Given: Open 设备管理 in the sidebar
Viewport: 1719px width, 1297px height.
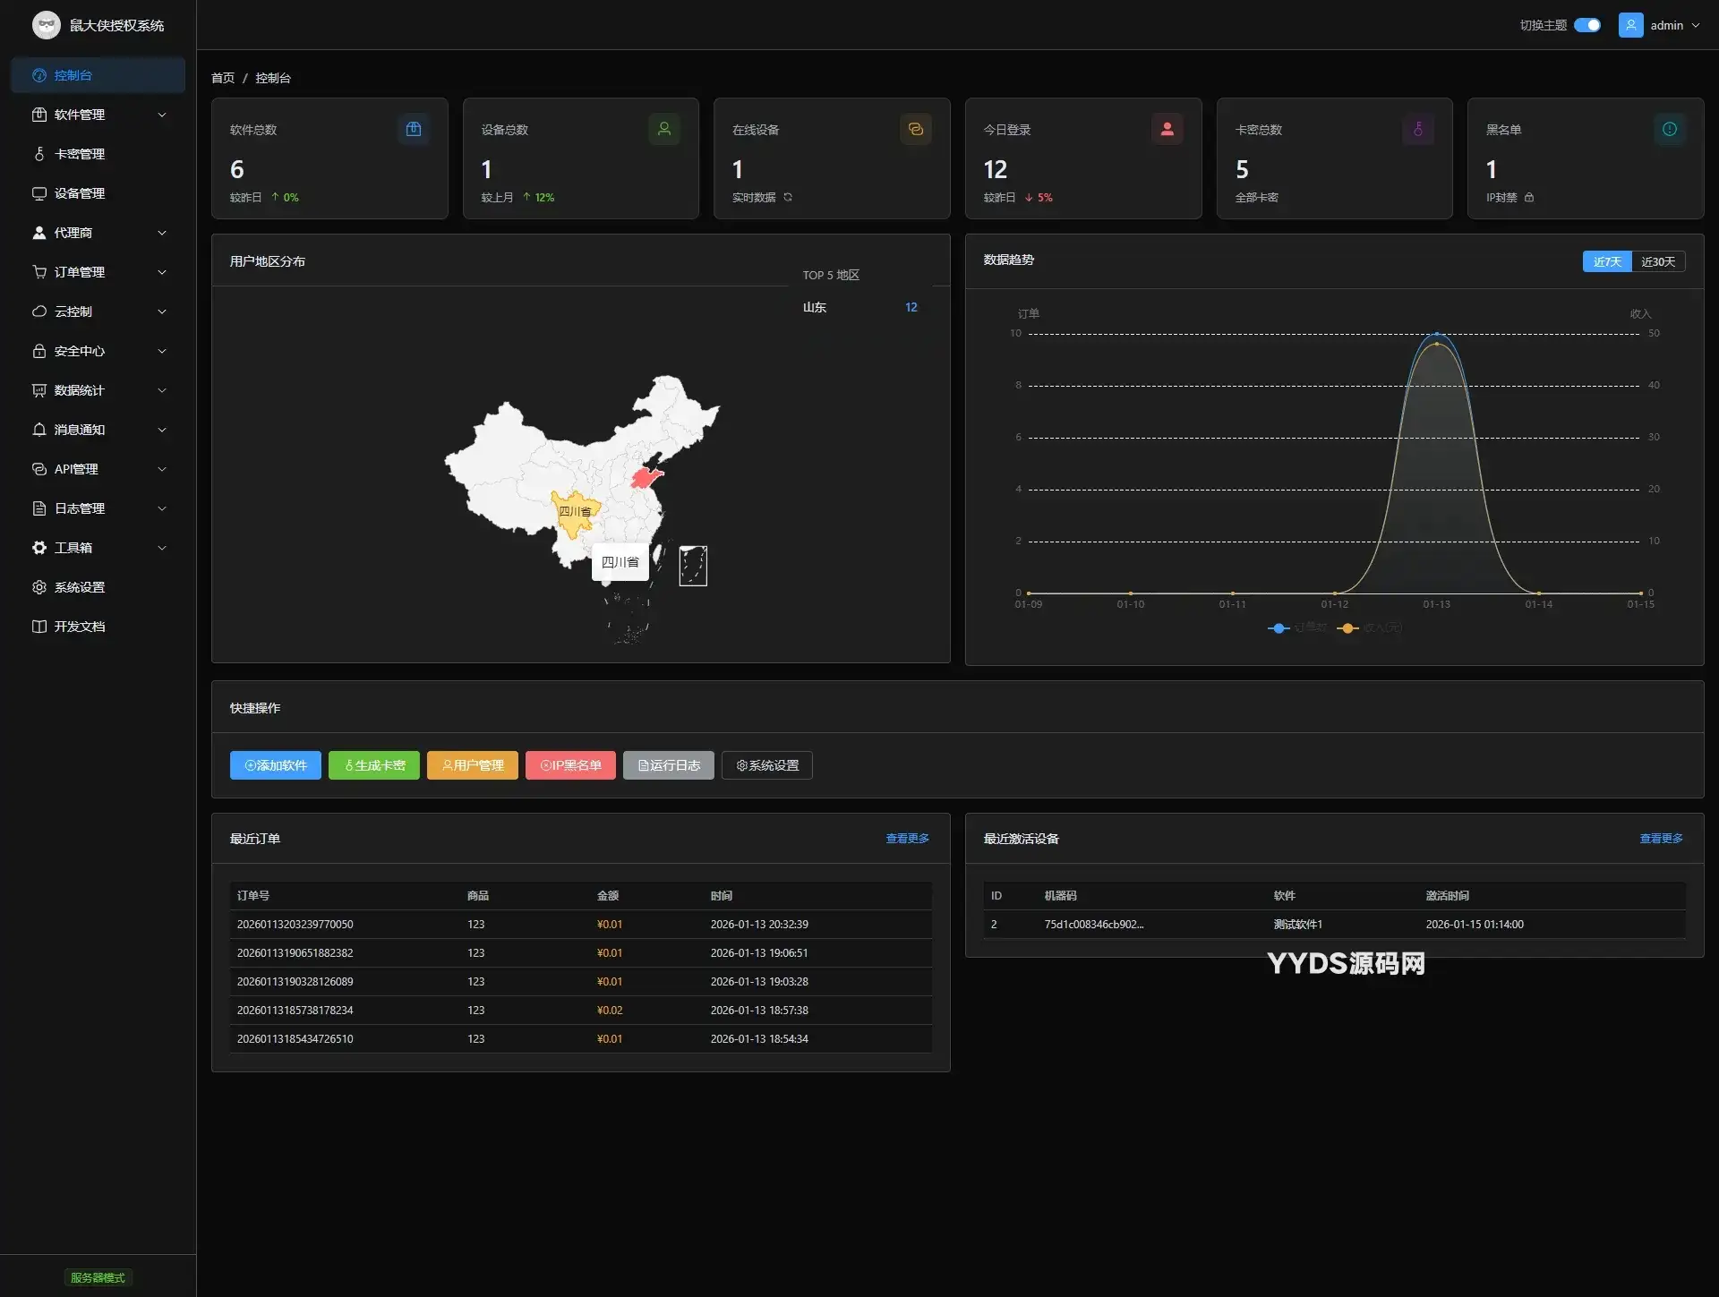Looking at the screenshot, I should [98, 193].
